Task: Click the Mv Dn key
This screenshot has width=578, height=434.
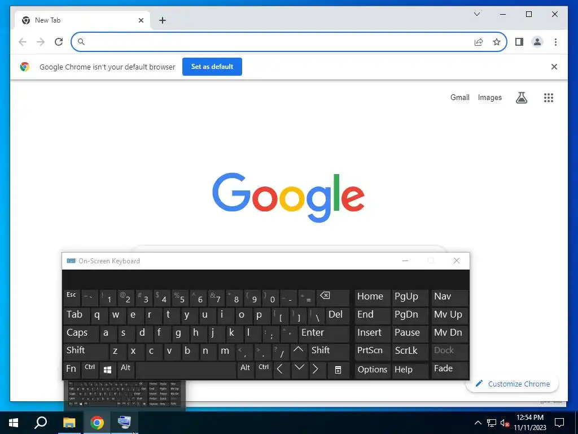Action: [450, 333]
